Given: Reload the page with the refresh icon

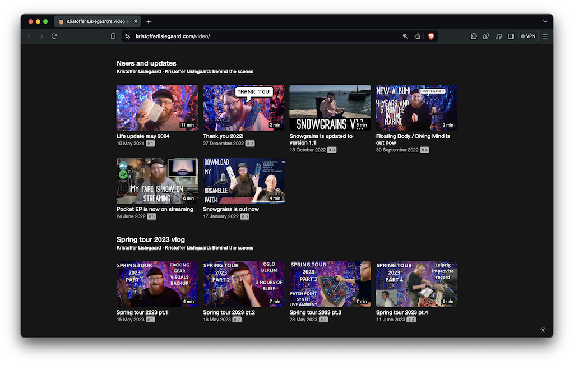Looking at the screenshot, I should (54, 36).
